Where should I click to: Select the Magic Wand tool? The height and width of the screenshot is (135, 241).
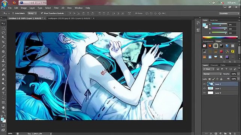pos(3,37)
